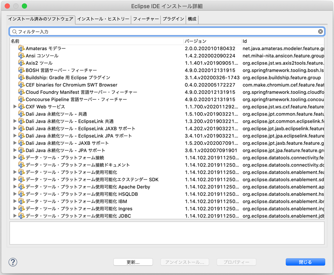This screenshot has width=334, height=275.
Task: Focus the フィルター入力 search field
Action: [x=167, y=31]
